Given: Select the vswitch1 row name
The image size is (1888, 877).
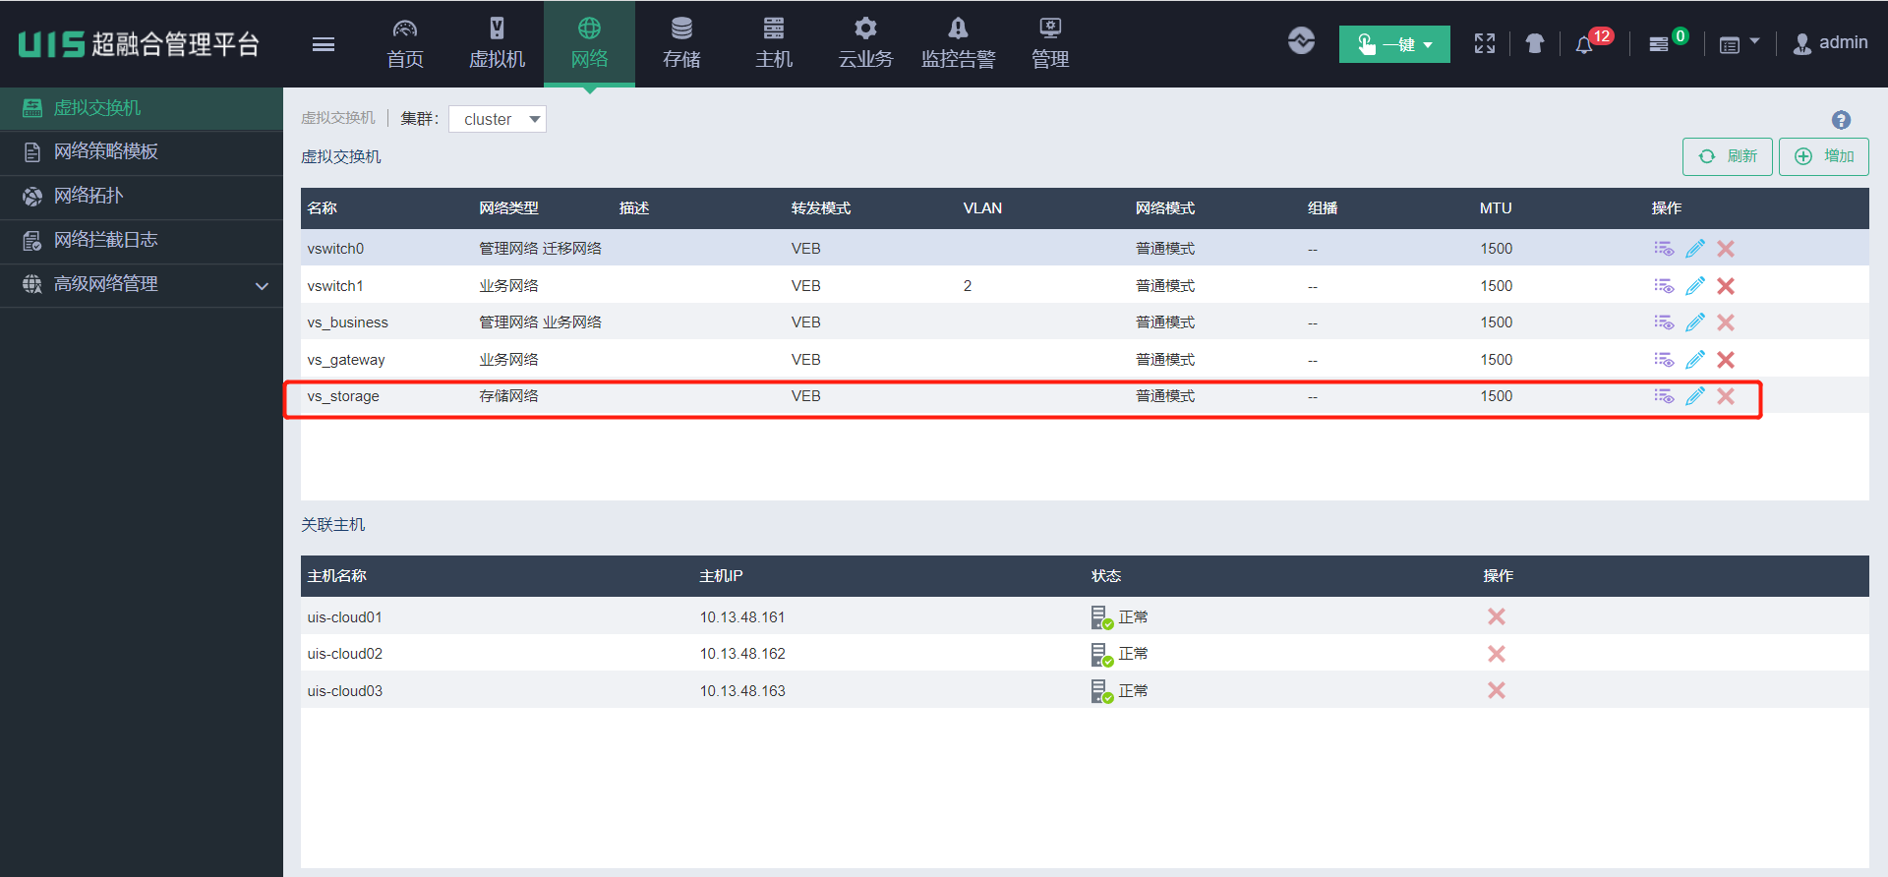Looking at the screenshot, I should click(335, 286).
